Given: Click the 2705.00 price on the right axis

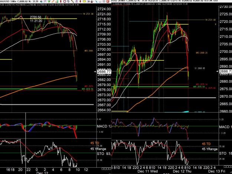Looking at the screenshot, I should click(x=226, y=44).
